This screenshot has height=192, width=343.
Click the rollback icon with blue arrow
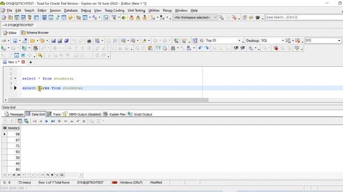click(138, 18)
